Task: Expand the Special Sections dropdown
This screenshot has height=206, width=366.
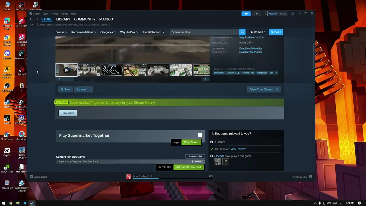Action: click(153, 32)
